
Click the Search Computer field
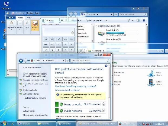click(x=133, y=14)
